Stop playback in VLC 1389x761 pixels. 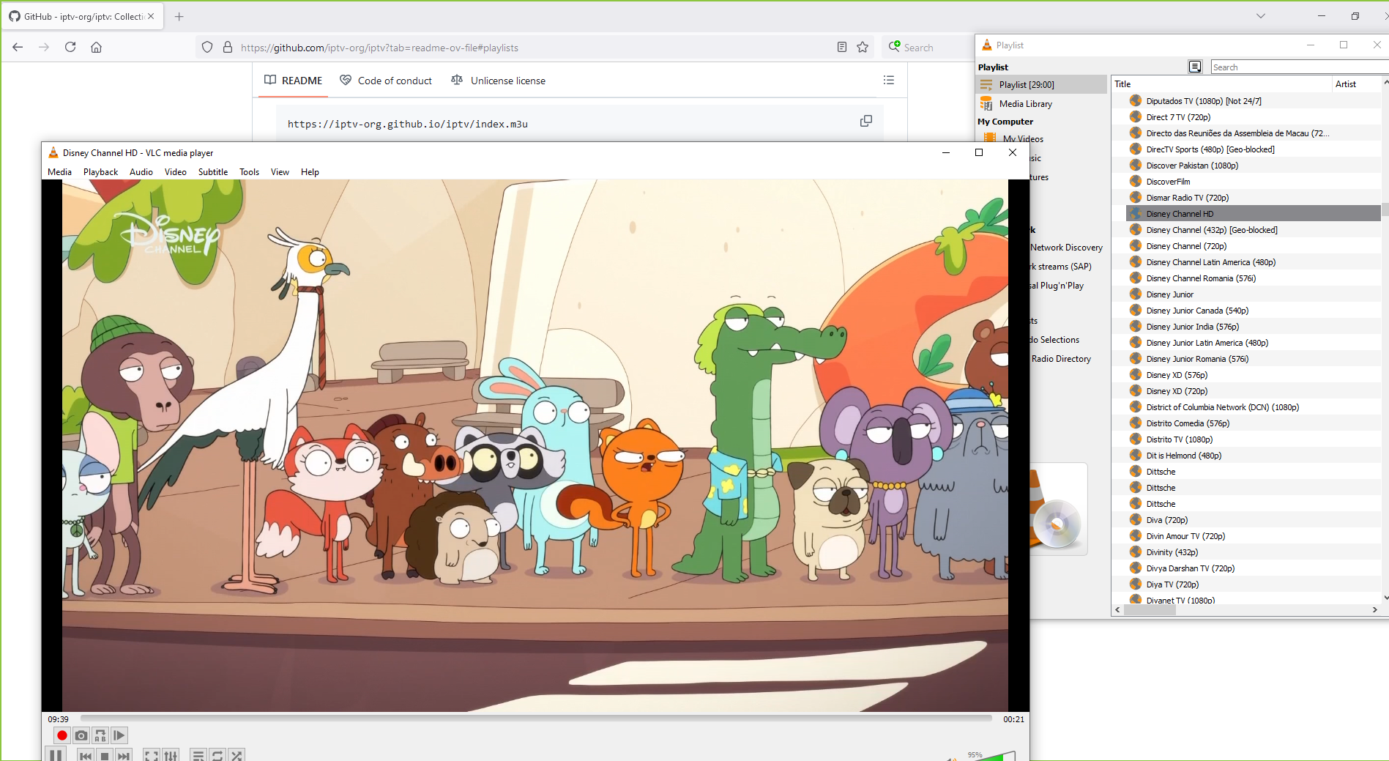(x=105, y=756)
